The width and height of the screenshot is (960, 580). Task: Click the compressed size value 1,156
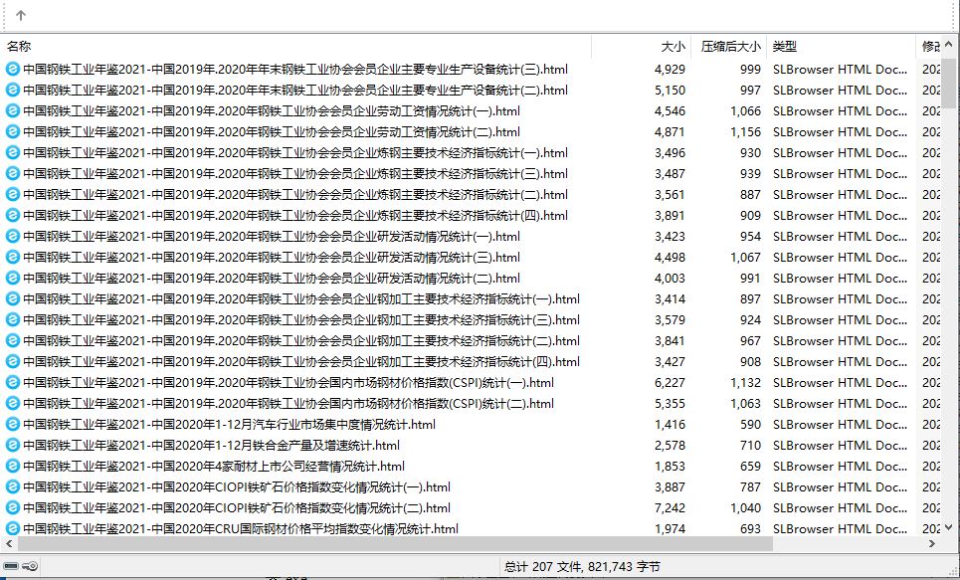click(x=745, y=131)
